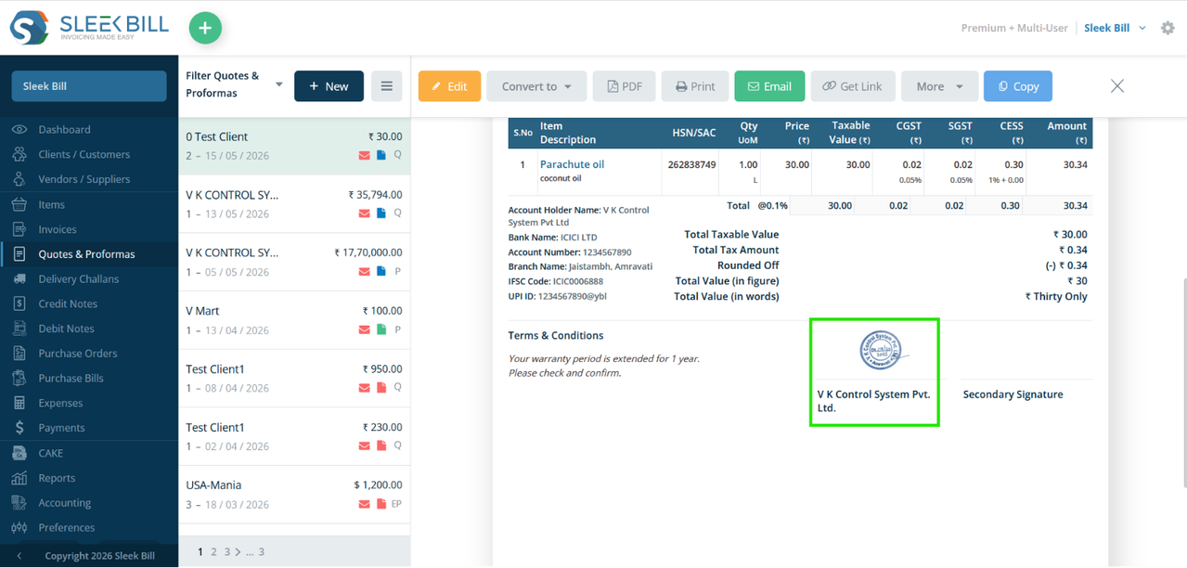Click the next page arrow in pagination
The width and height of the screenshot is (1187, 568).
pyautogui.click(x=238, y=551)
